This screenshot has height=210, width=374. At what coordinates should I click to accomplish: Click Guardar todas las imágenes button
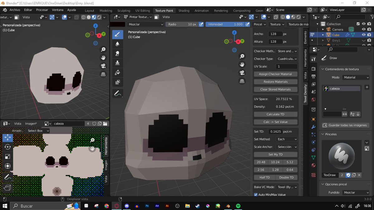coord(346,125)
